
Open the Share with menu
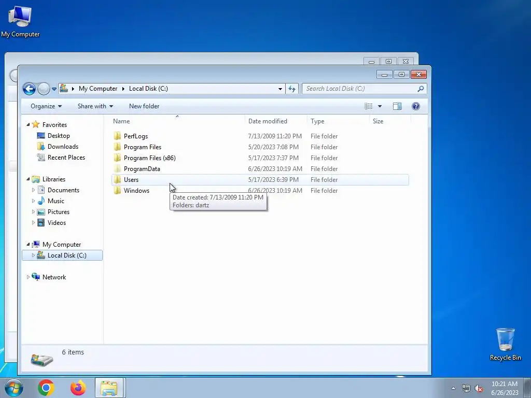[95, 106]
